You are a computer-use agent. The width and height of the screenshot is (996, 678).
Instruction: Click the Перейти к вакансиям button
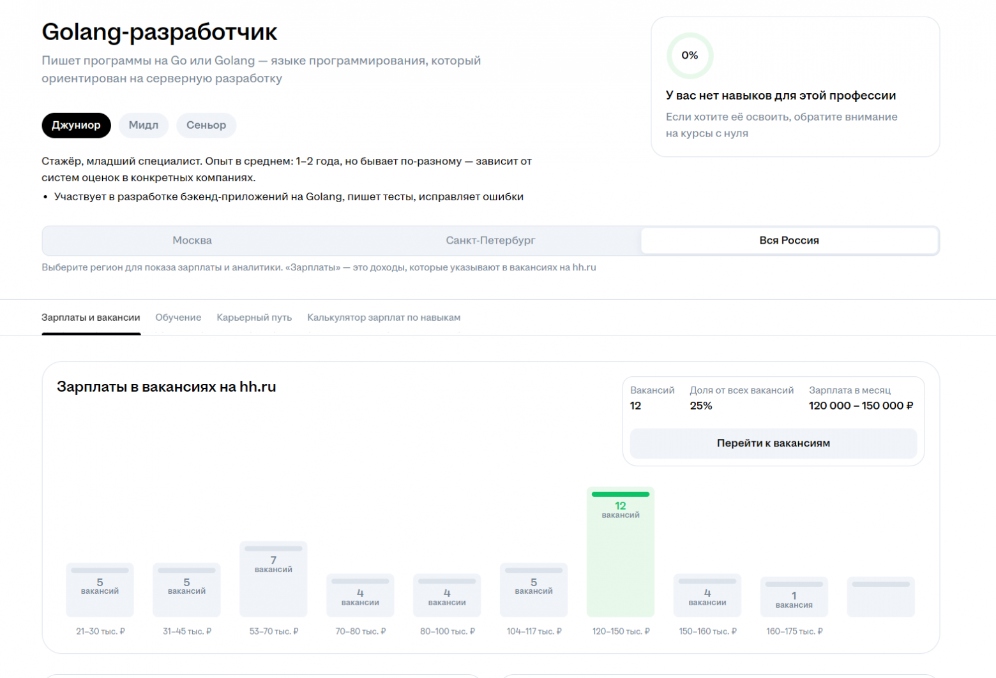pos(773,443)
